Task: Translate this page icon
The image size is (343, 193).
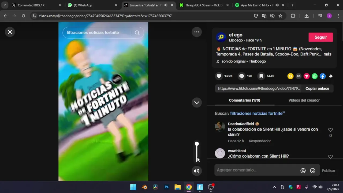Action: (264, 16)
